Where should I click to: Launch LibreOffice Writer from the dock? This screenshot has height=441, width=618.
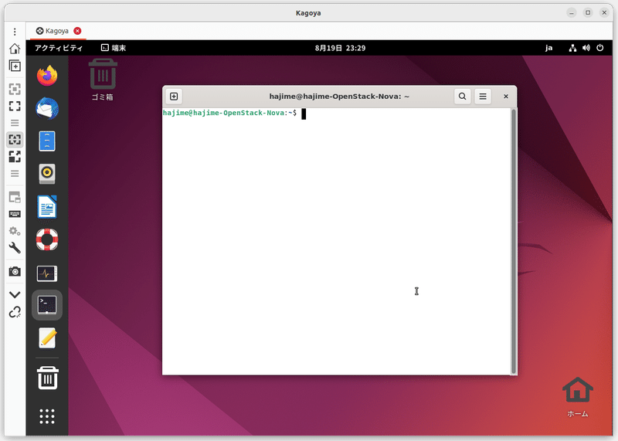[x=47, y=207]
